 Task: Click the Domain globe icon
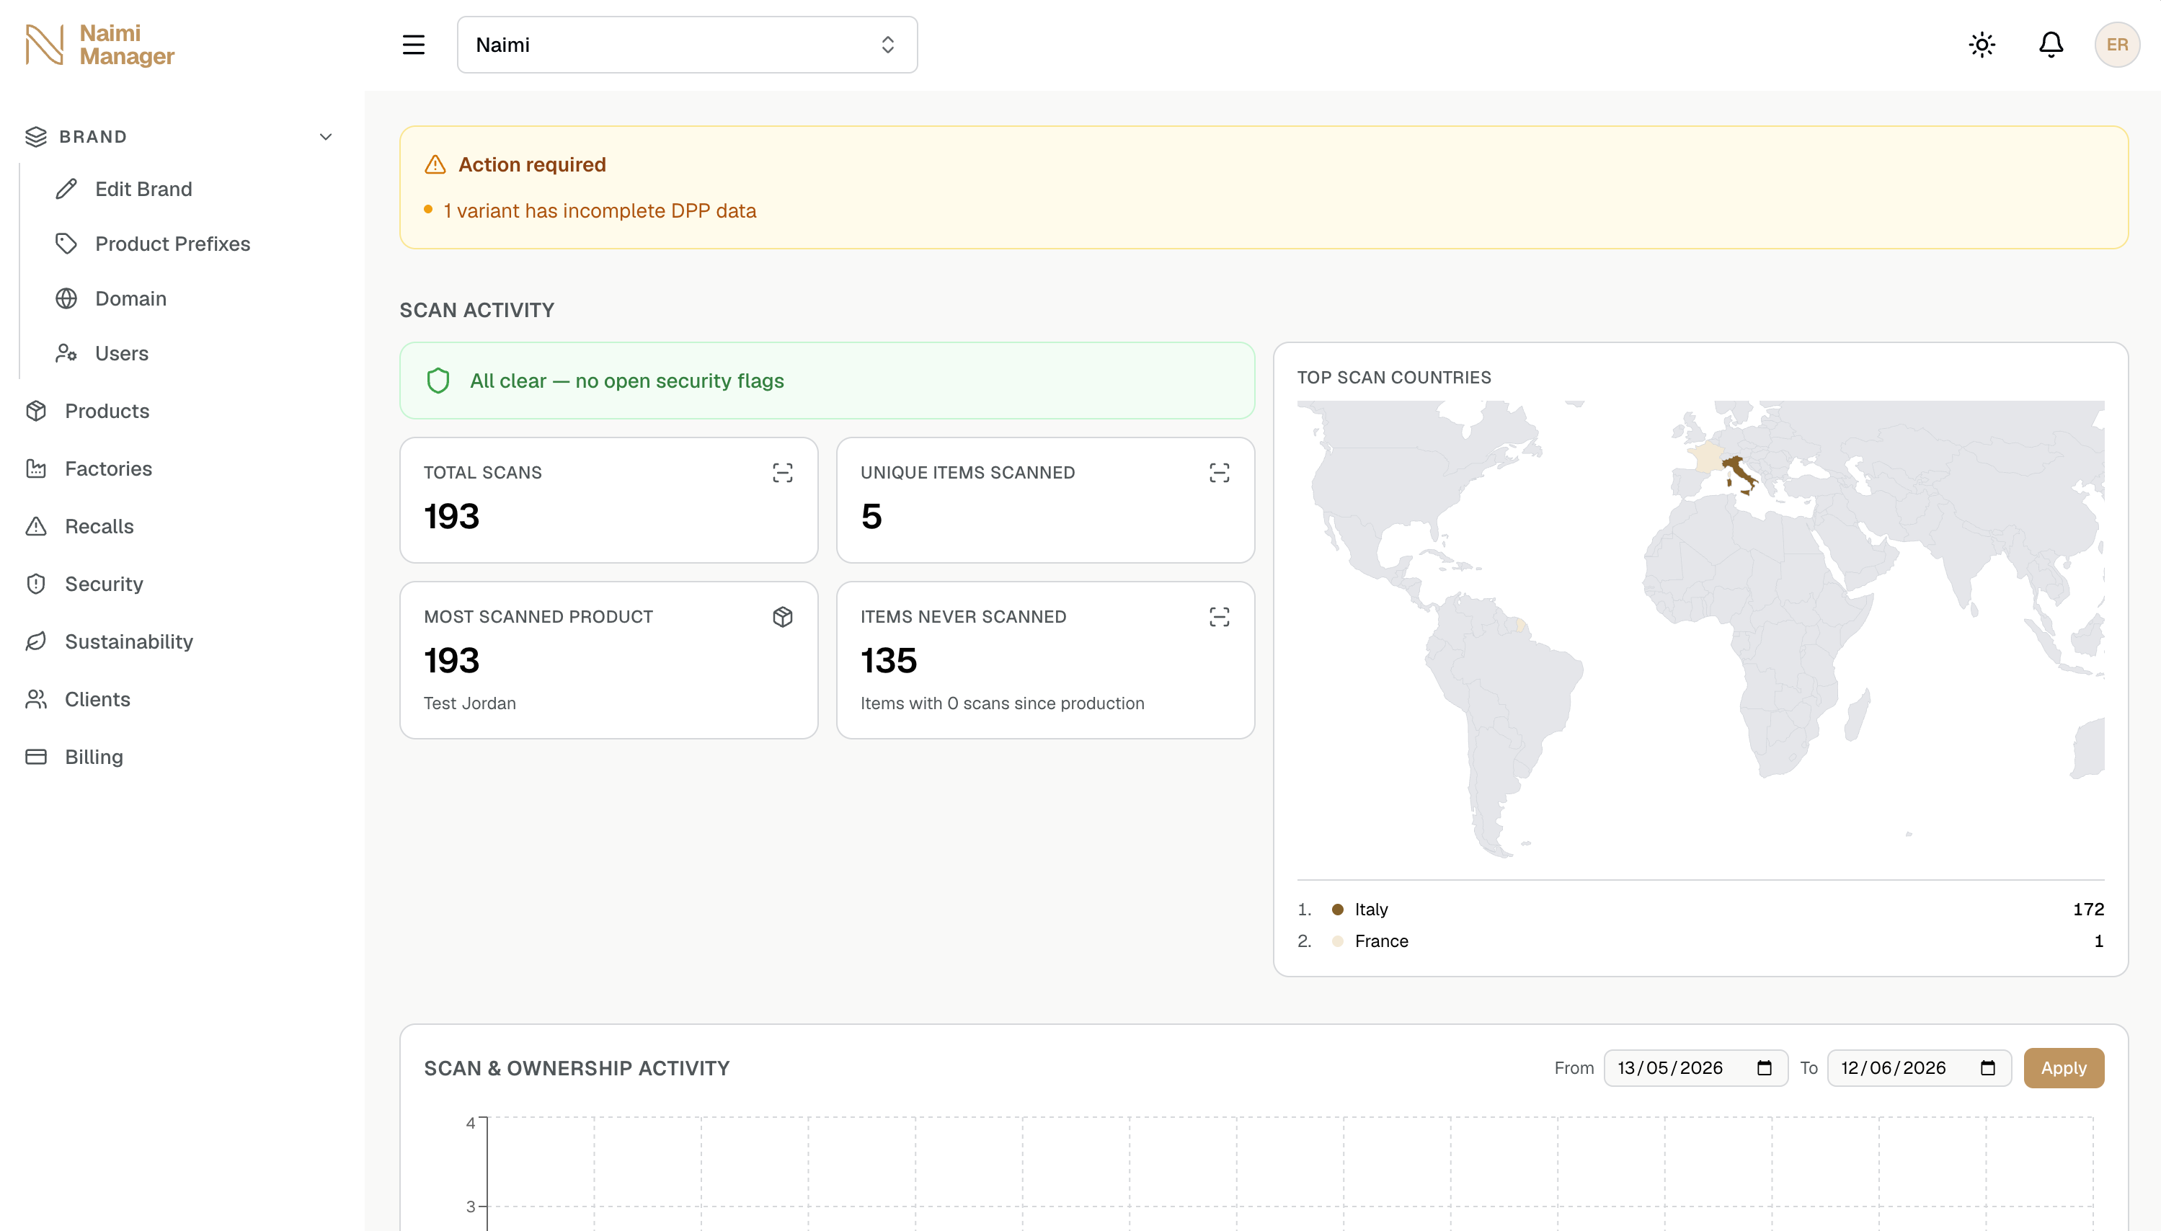pos(67,299)
